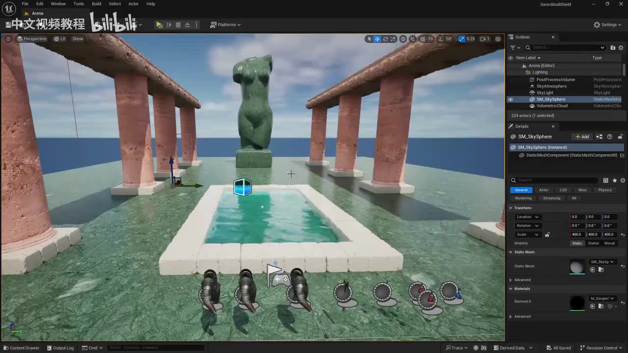Viewport: 628px width, 353px height.
Task: Set Mobility to Static
Action: point(577,243)
